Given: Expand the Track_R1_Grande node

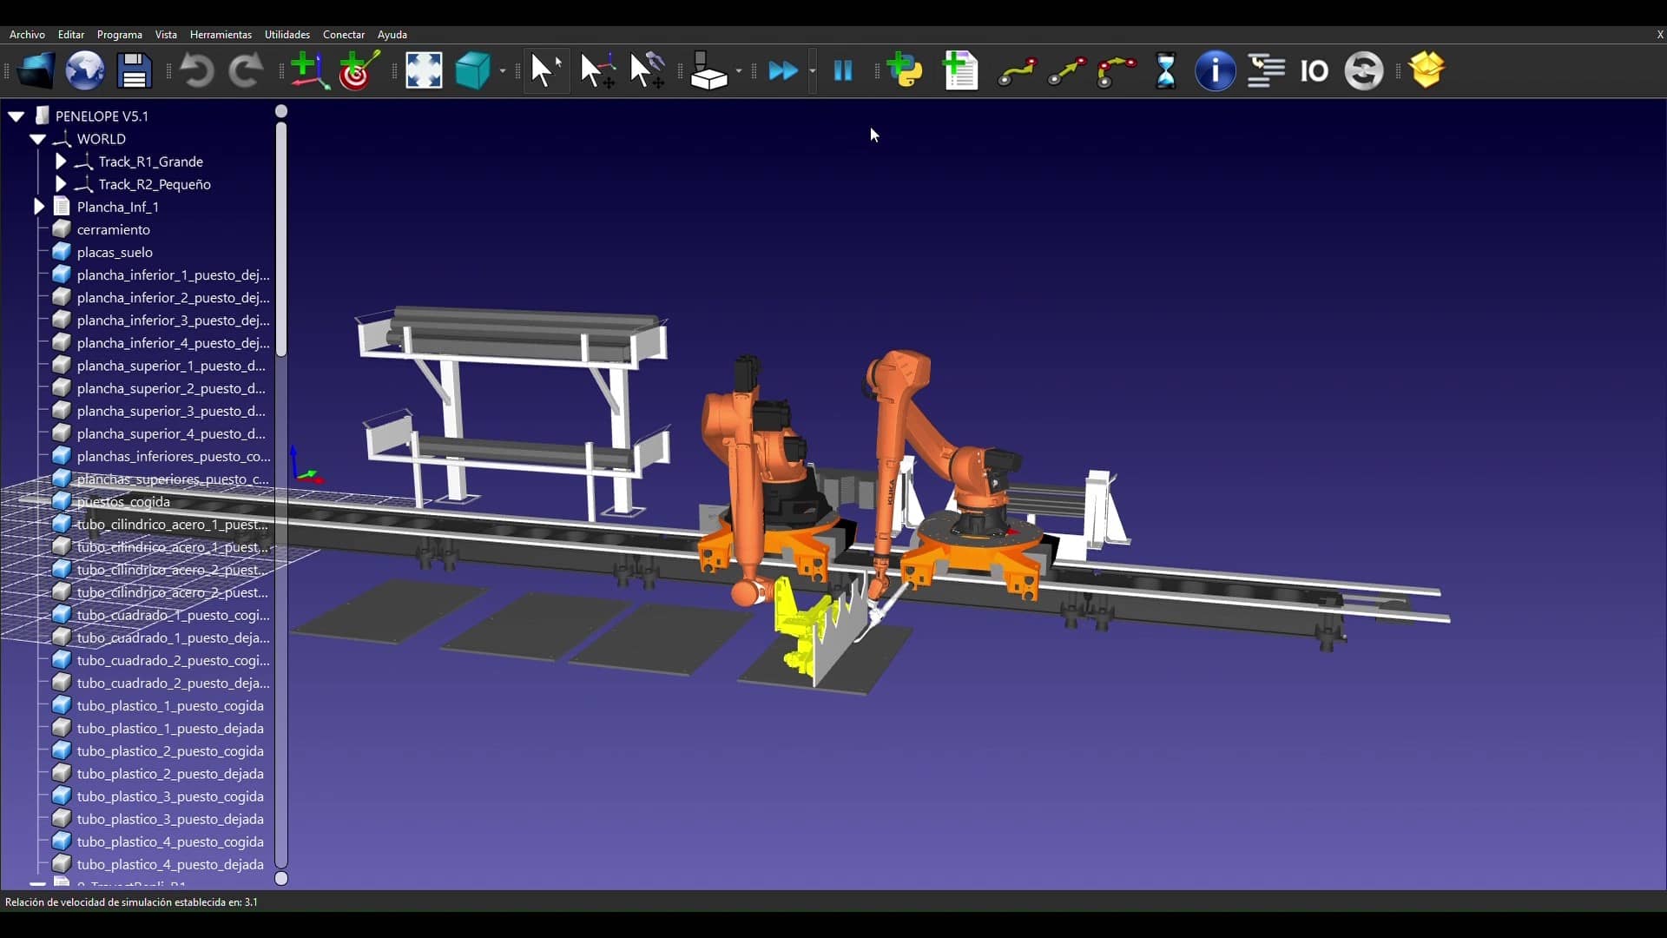Looking at the screenshot, I should pyautogui.click(x=61, y=162).
